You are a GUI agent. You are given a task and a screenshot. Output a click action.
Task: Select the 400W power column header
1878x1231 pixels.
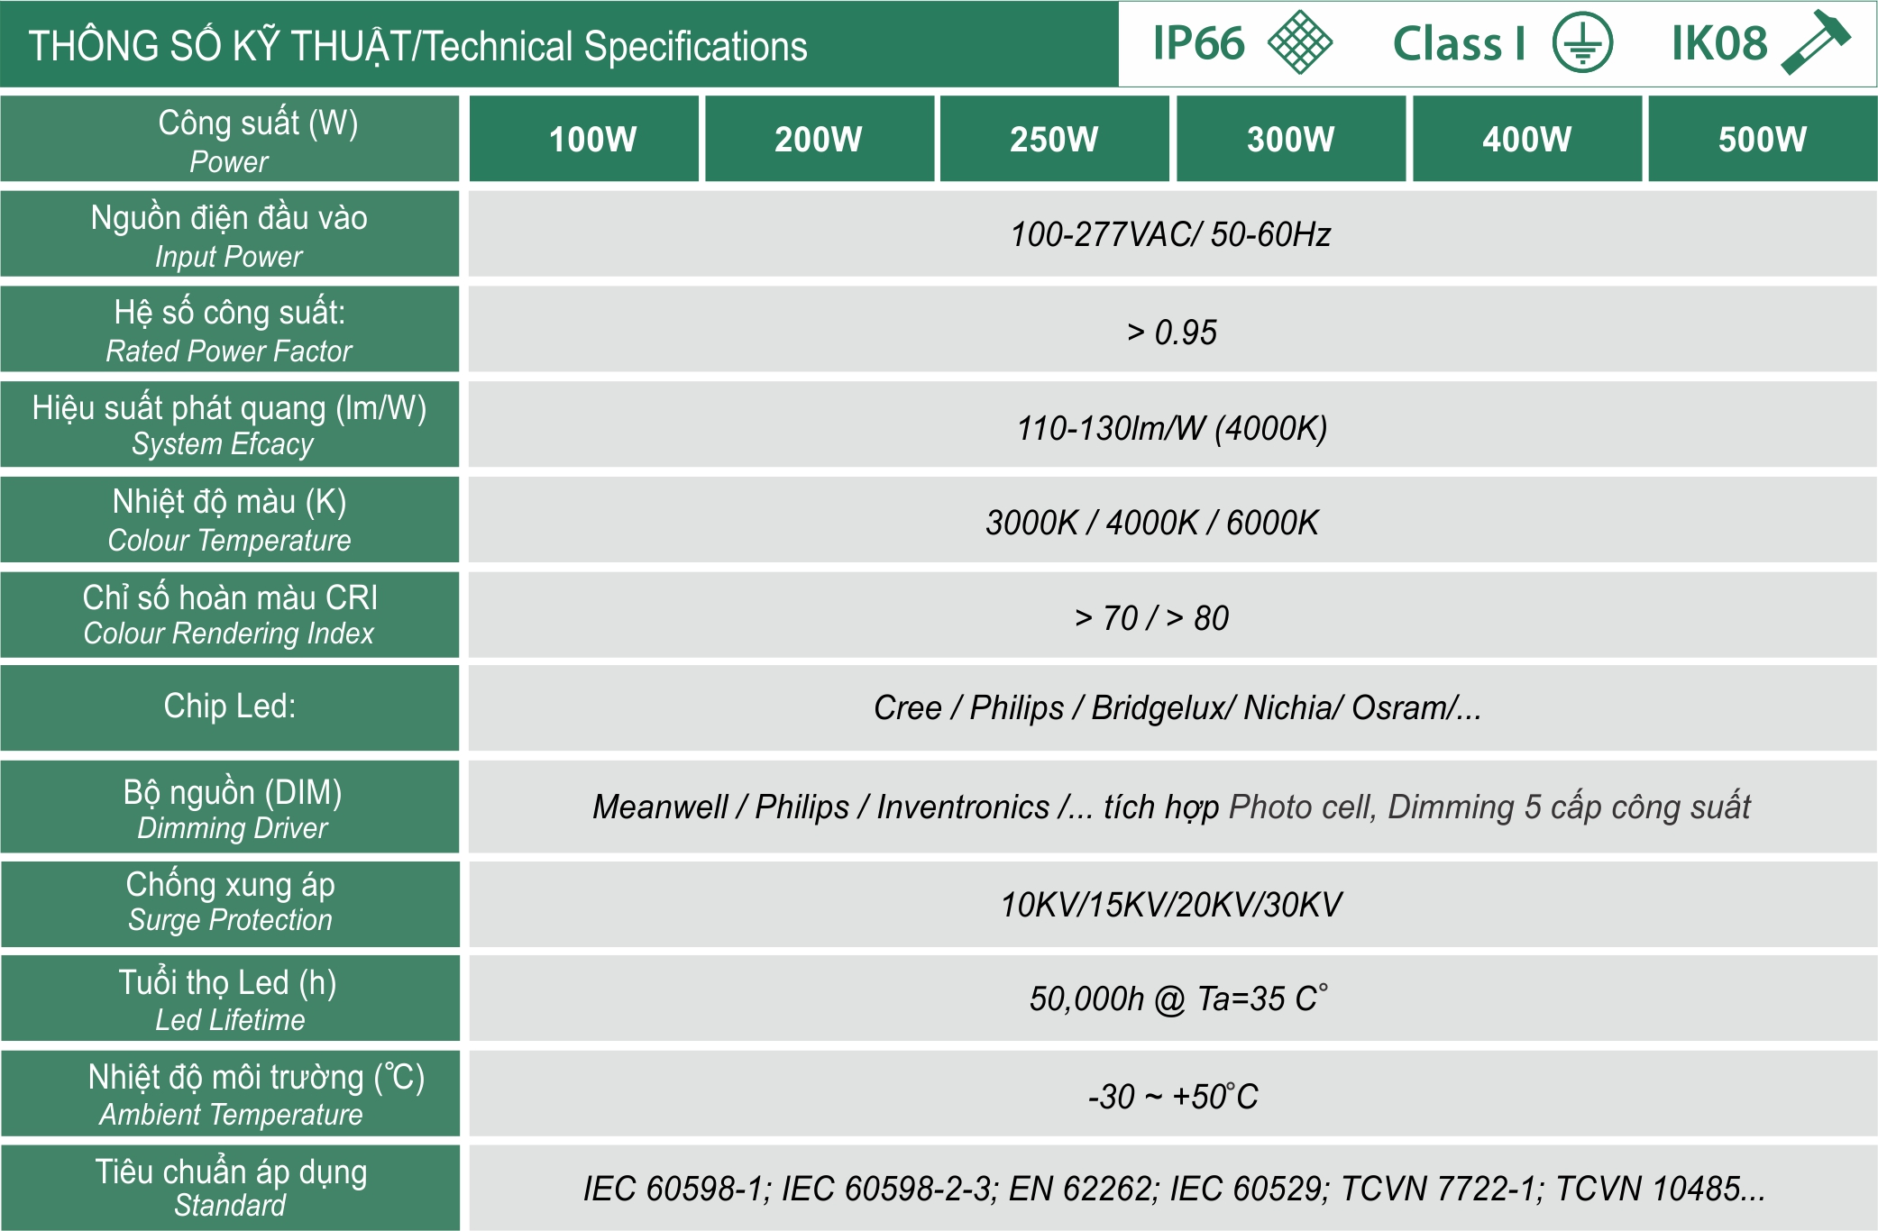[1527, 139]
